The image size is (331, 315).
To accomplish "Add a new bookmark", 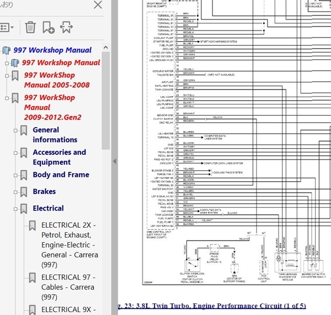I will click(x=49, y=27).
